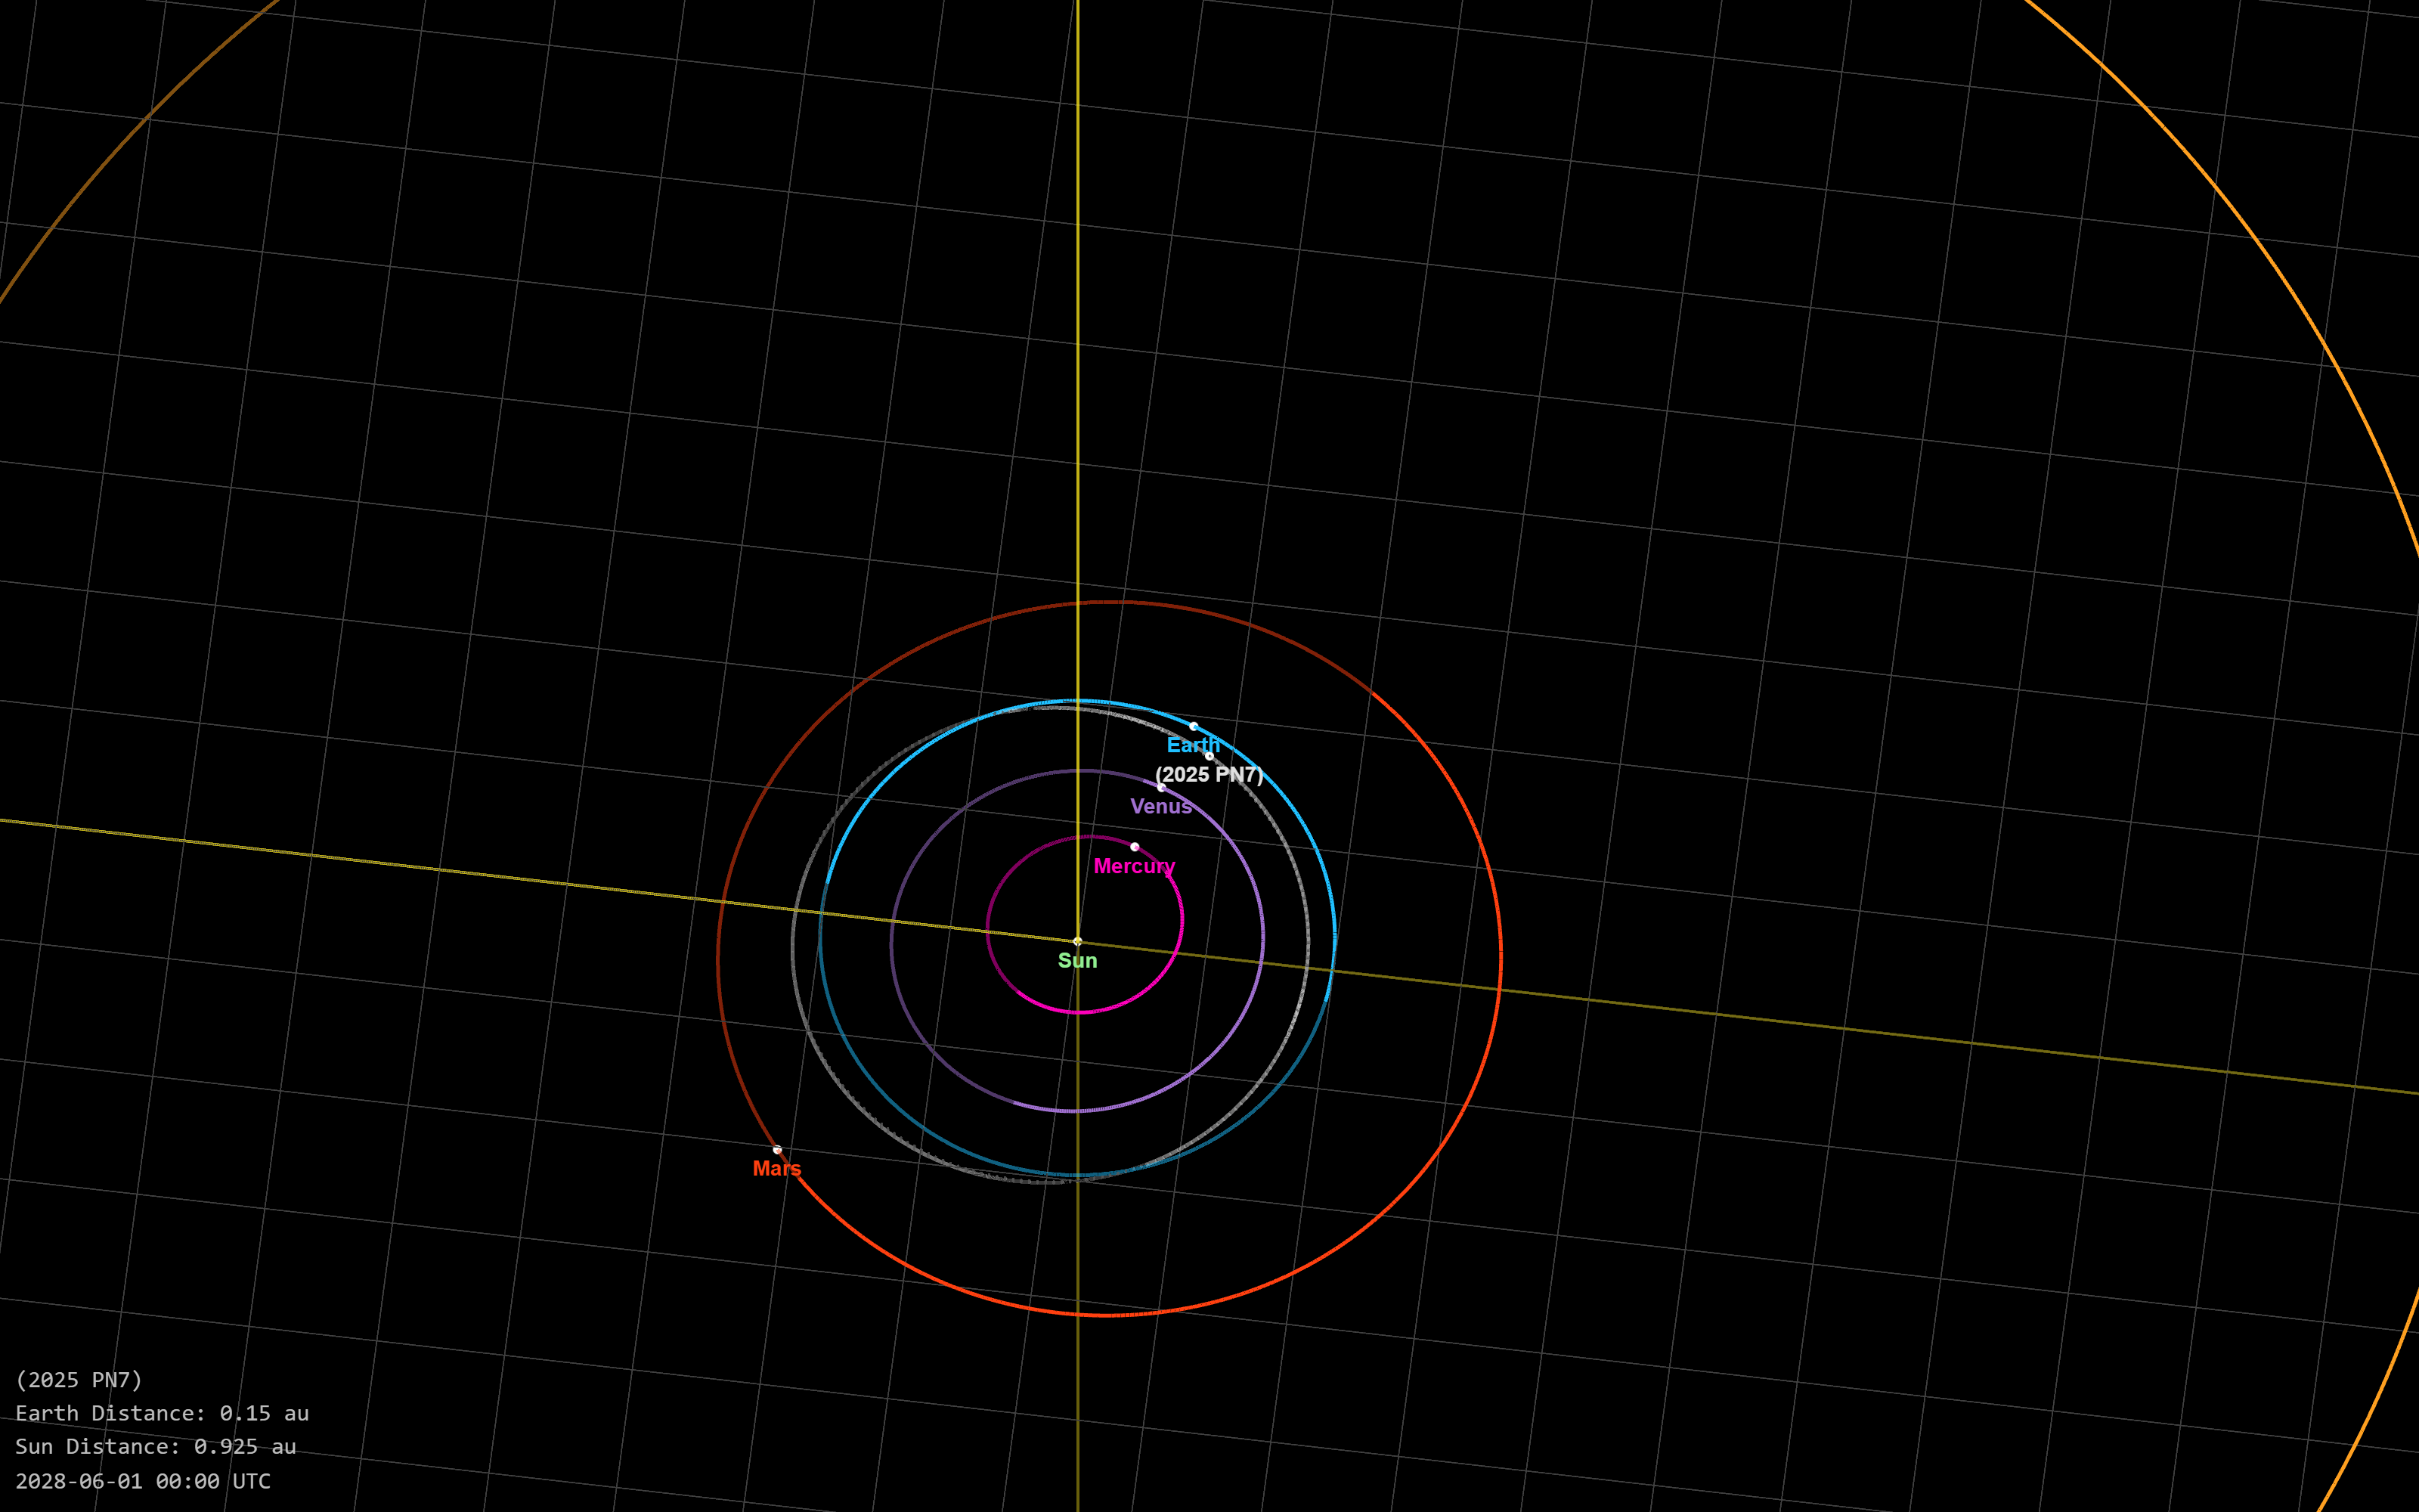Click the white (2025 PN7) asteroid marker
The width and height of the screenshot is (2419, 1512).
[x=1209, y=757]
